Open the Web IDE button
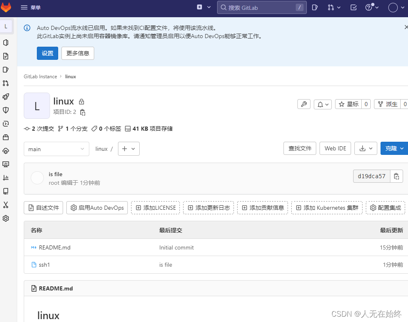Viewport: 408px width, 322px height. 335,148
